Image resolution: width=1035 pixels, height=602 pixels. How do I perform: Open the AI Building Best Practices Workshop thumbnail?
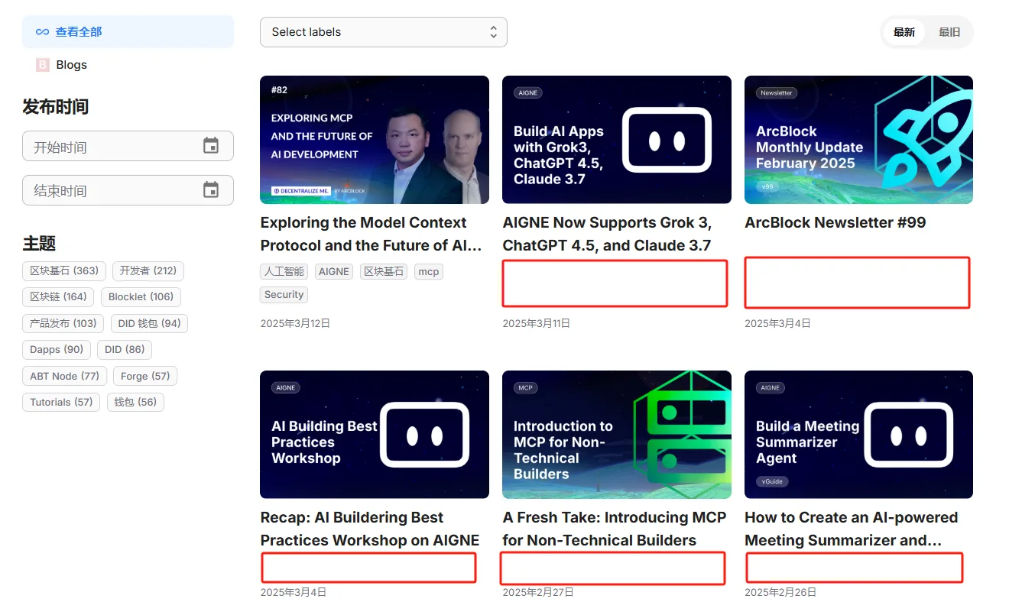[375, 435]
